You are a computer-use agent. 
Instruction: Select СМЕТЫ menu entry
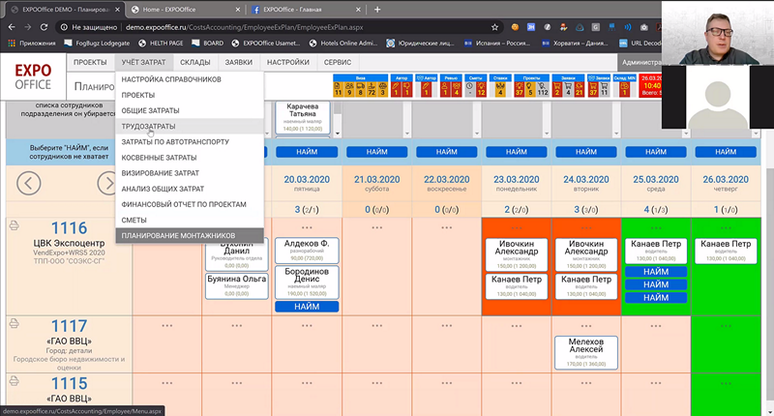click(x=190, y=220)
